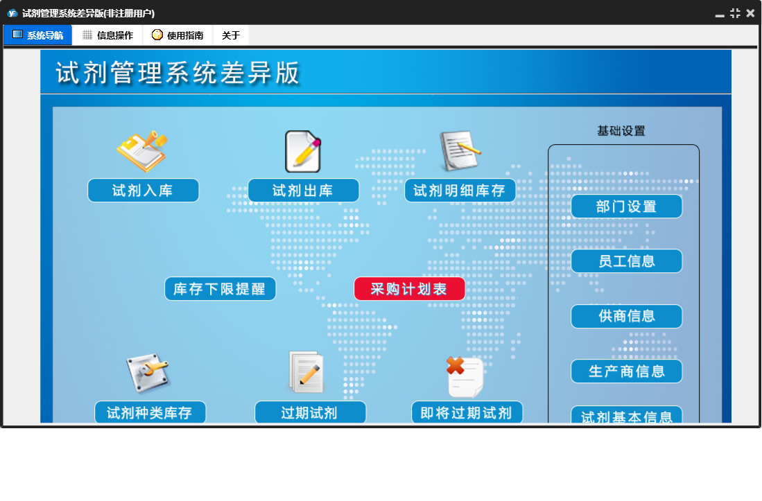The width and height of the screenshot is (762, 501).
Task: Click the 过期试剂 document pencil icon
Action: (x=306, y=372)
